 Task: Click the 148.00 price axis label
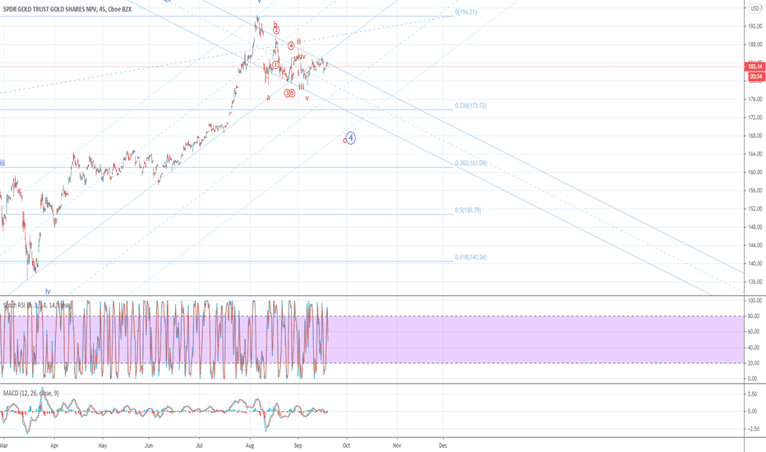click(x=754, y=227)
